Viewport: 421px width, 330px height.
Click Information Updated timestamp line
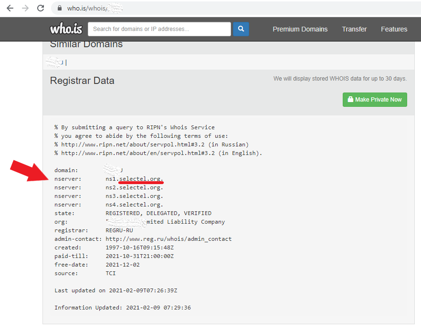pos(122,308)
